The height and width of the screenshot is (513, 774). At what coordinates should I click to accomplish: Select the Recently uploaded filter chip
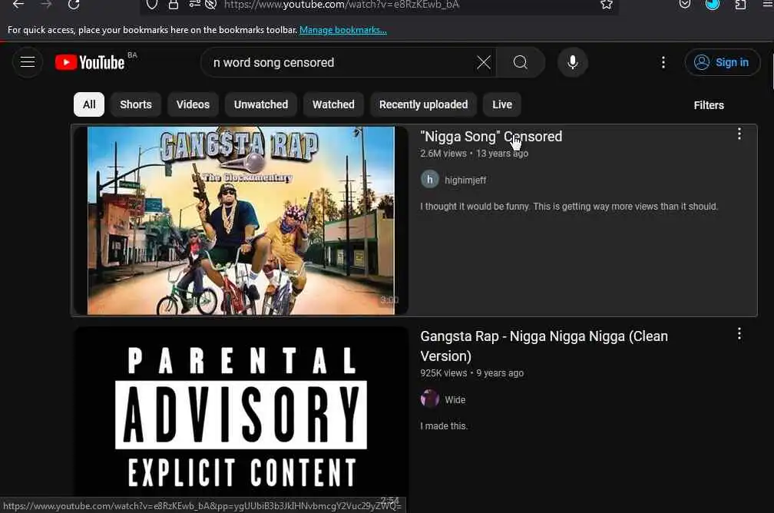click(424, 104)
